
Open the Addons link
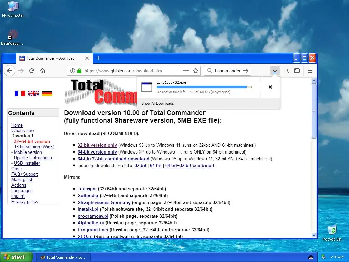tap(19, 185)
